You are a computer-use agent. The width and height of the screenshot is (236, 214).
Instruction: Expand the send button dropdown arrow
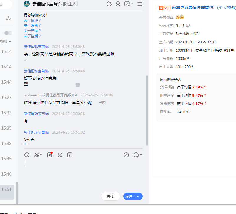(138, 197)
